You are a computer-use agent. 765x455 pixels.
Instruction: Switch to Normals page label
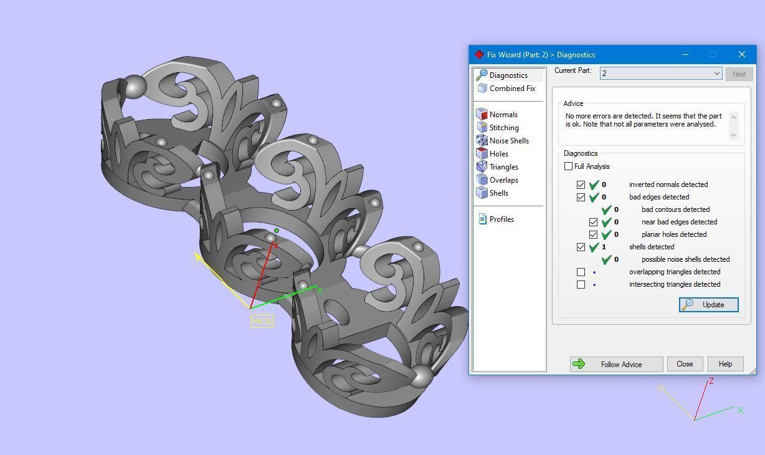pos(503,115)
